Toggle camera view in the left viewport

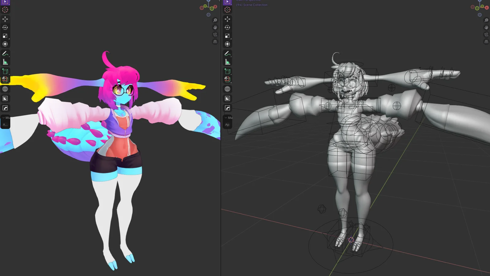click(x=215, y=35)
